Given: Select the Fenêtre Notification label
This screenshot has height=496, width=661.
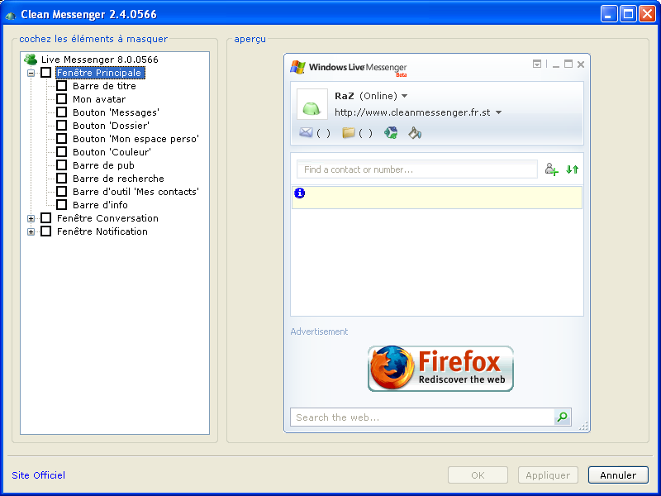Looking at the screenshot, I should pos(102,231).
